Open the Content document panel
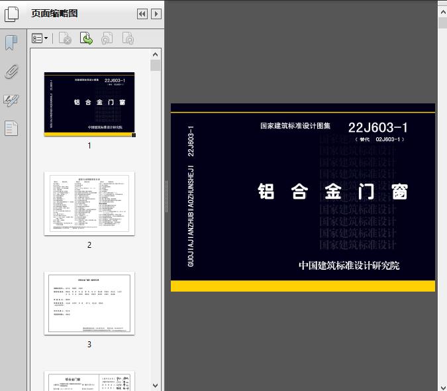The height and width of the screenshot is (391, 447). (11, 129)
